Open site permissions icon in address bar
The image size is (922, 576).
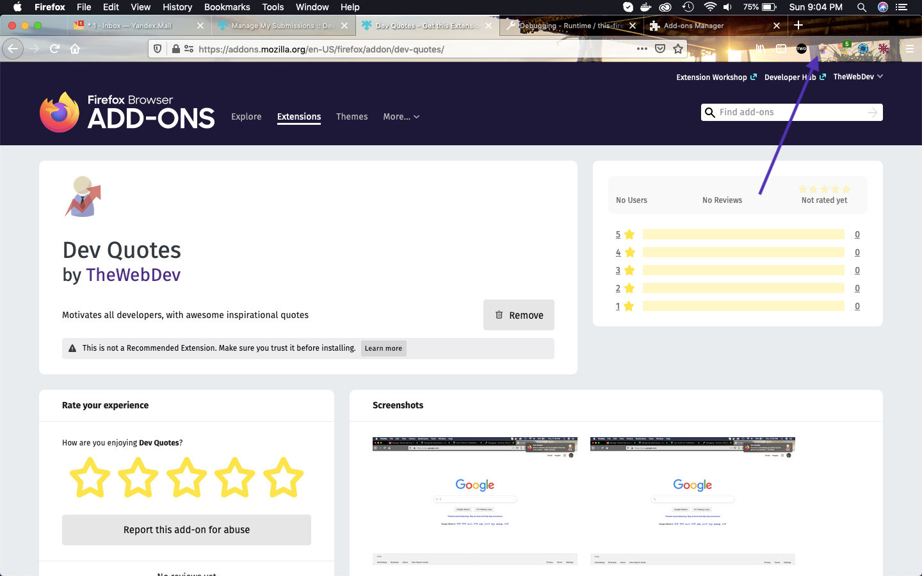(x=189, y=49)
